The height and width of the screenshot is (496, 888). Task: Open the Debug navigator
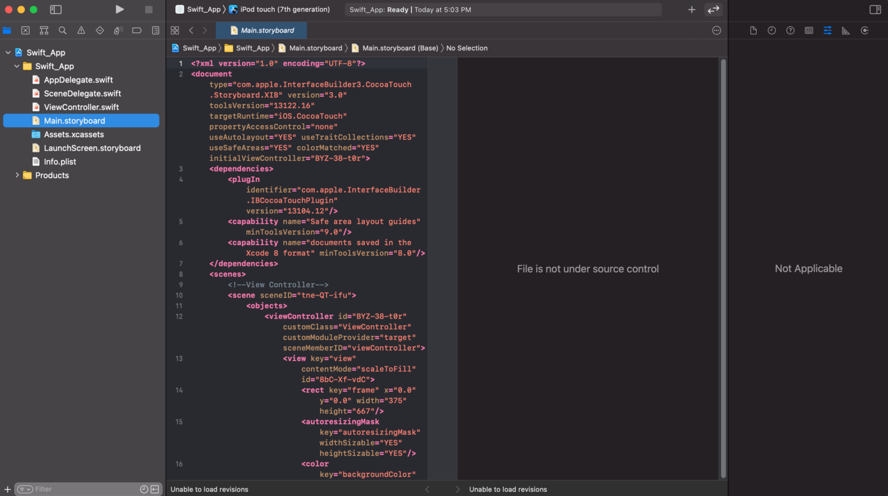[118, 30]
